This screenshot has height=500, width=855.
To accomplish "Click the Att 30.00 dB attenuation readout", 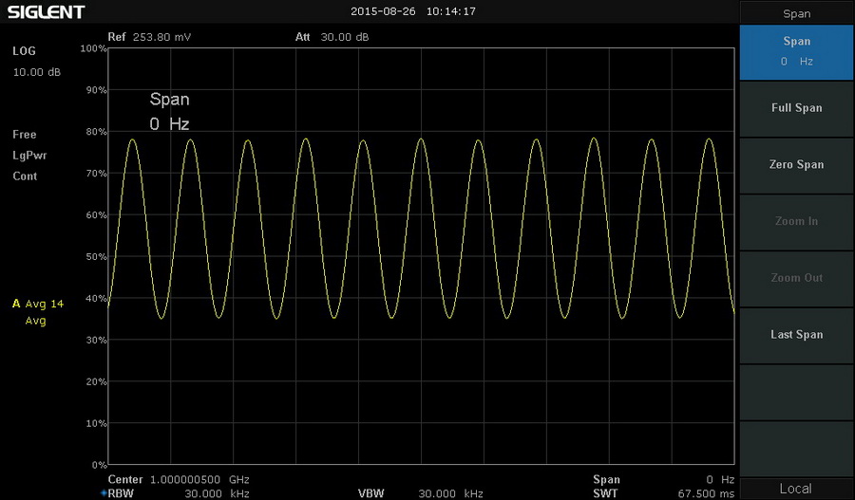I will pos(332,38).
